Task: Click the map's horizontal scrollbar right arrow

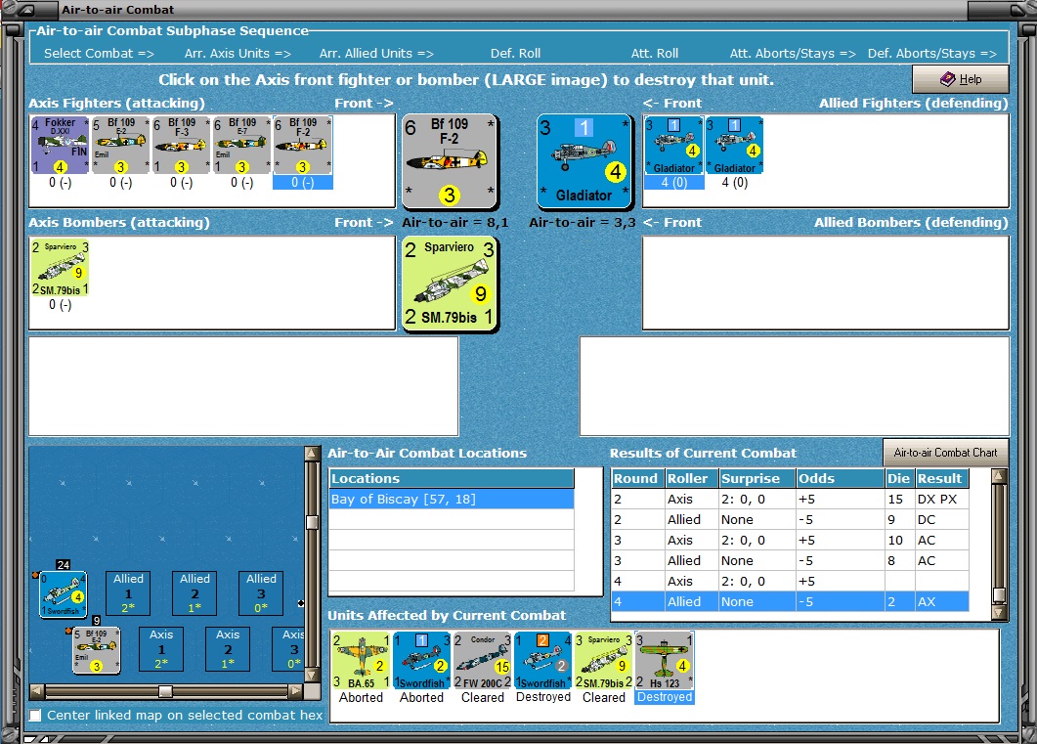Action: [295, 691]
